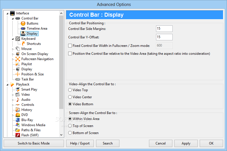
Task: Check Position Control Bar relative to Video Area
Action: coord(70,54)
